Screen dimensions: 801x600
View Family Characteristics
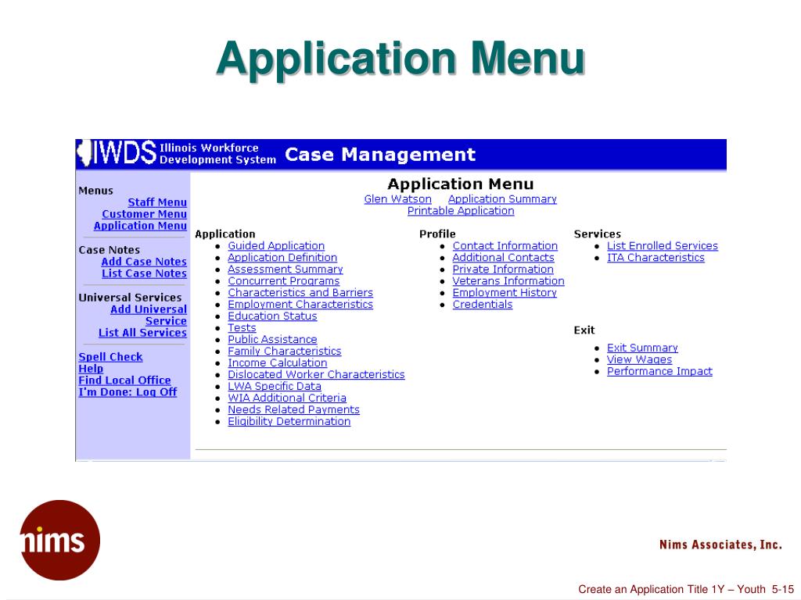click(285, 351)
